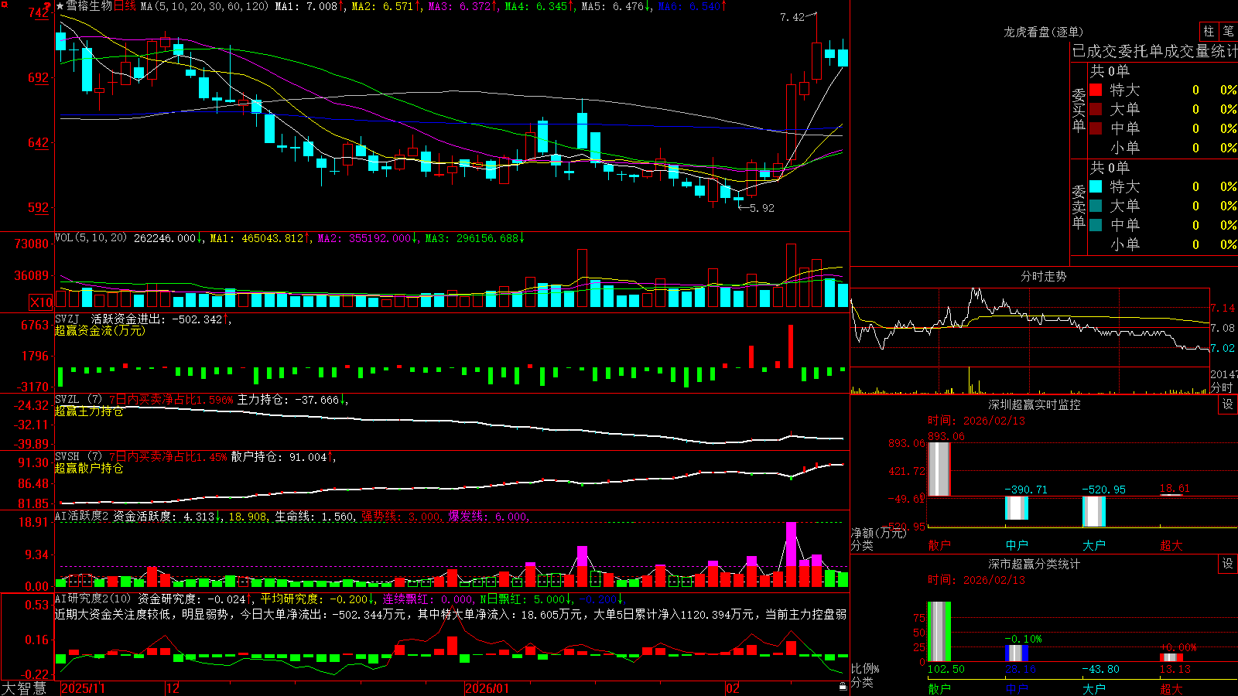The width and height of the screenshot is (1238, 696).
Task: Click the AI研究度2(10) indicator label
Action: coord(93,599)
